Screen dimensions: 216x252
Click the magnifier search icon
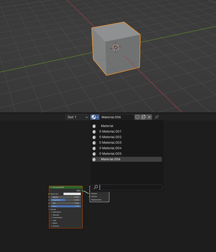96,187
